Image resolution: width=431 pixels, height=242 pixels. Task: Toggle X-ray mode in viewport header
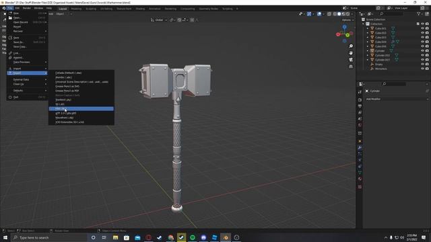coord(329,13)
